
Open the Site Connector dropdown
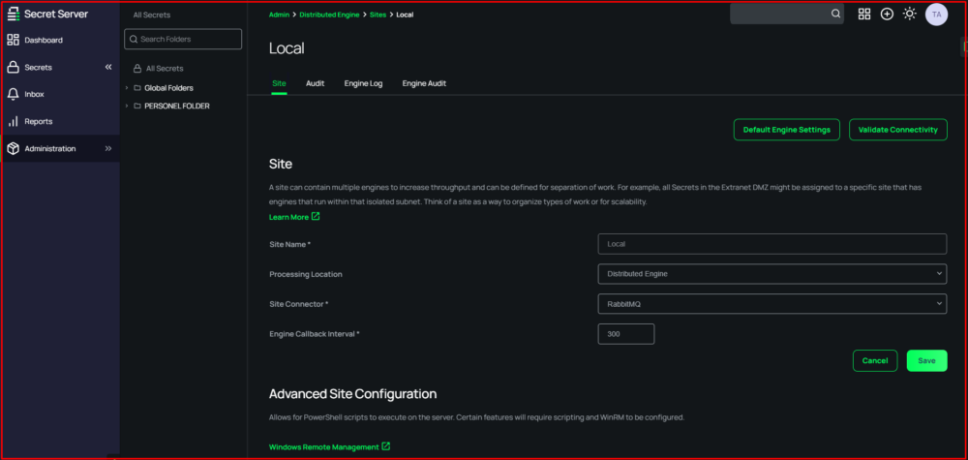tap(771, 304)
